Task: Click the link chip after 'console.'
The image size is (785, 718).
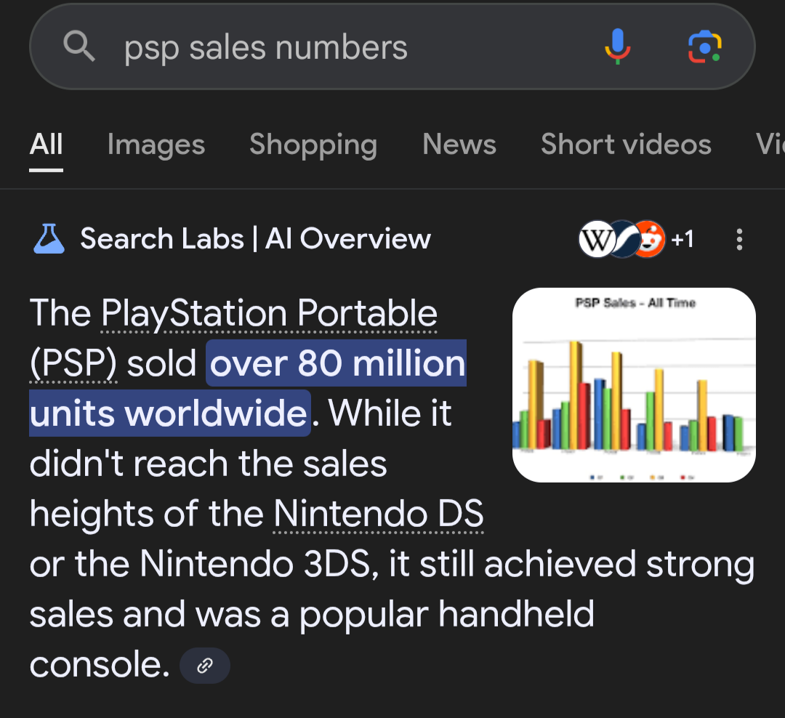Action: [205, 666]
